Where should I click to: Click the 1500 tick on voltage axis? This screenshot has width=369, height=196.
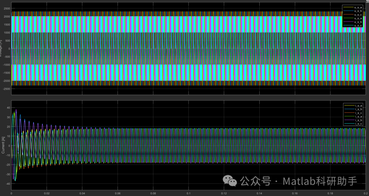pyautogui.click(x=7, y=25)
